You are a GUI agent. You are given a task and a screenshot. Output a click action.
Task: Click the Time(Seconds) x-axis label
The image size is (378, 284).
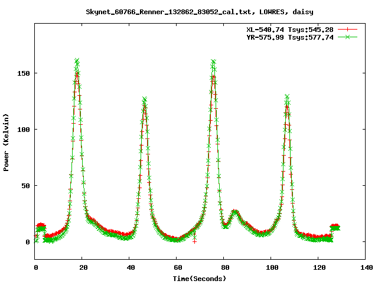[200, 278]
